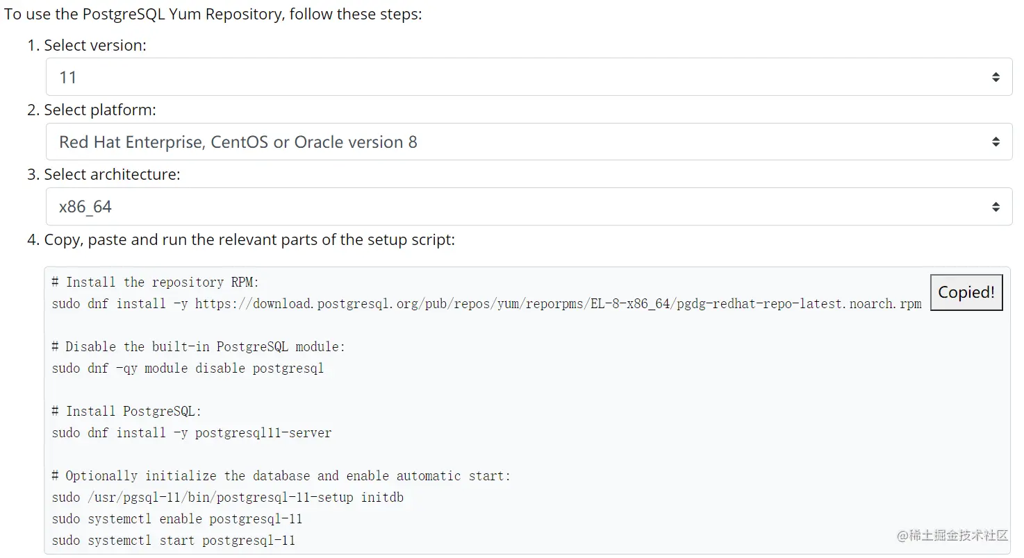The width and height of the screenshot is (1024, 558).
Task: Click the '# Optionally initialize the database' comment
Action: pyautogui.click(x=281, y=476)
